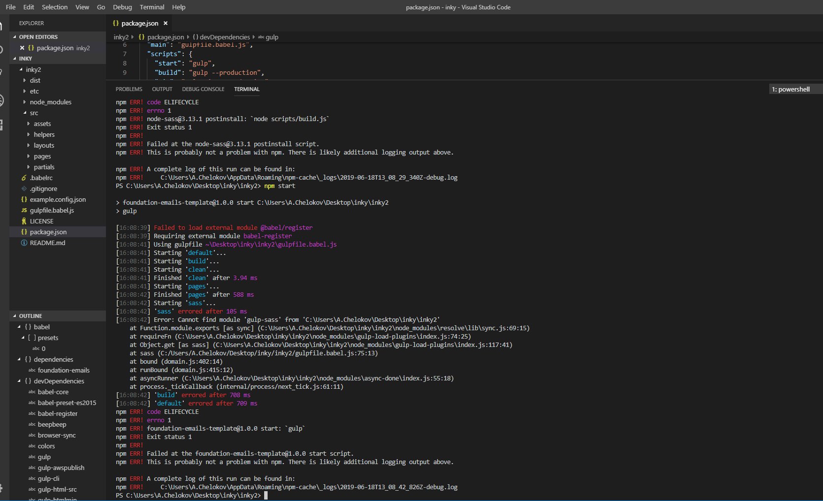Select inky2 in the breadcrumb
Viewport: 823px width, 501px height.
pyautogui.click(x=121, y=37)
